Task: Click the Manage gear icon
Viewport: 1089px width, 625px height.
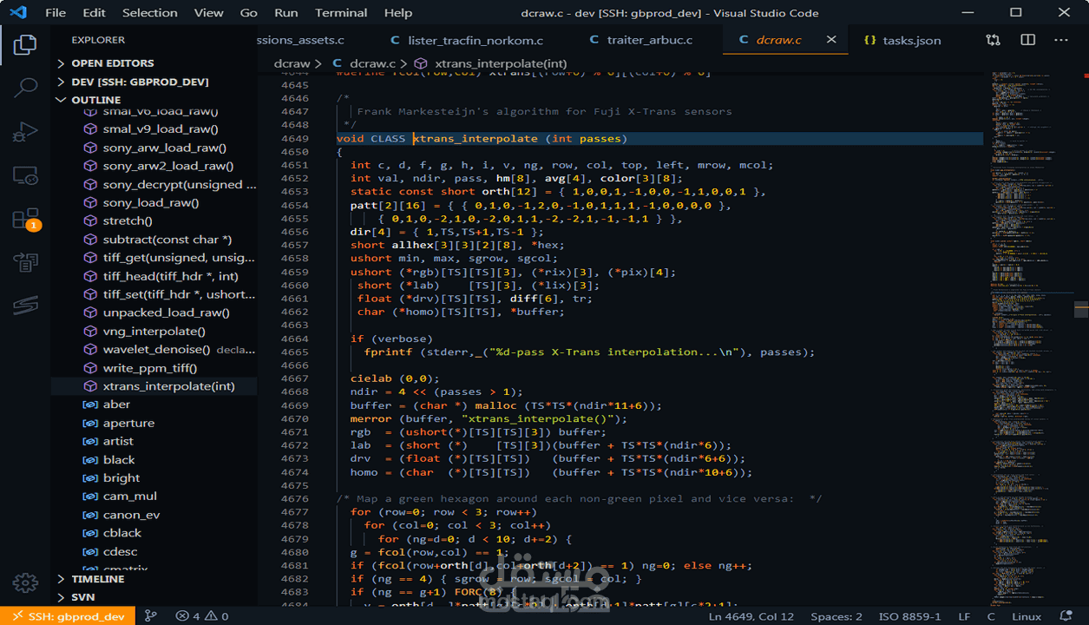Action: pos(25,582)
